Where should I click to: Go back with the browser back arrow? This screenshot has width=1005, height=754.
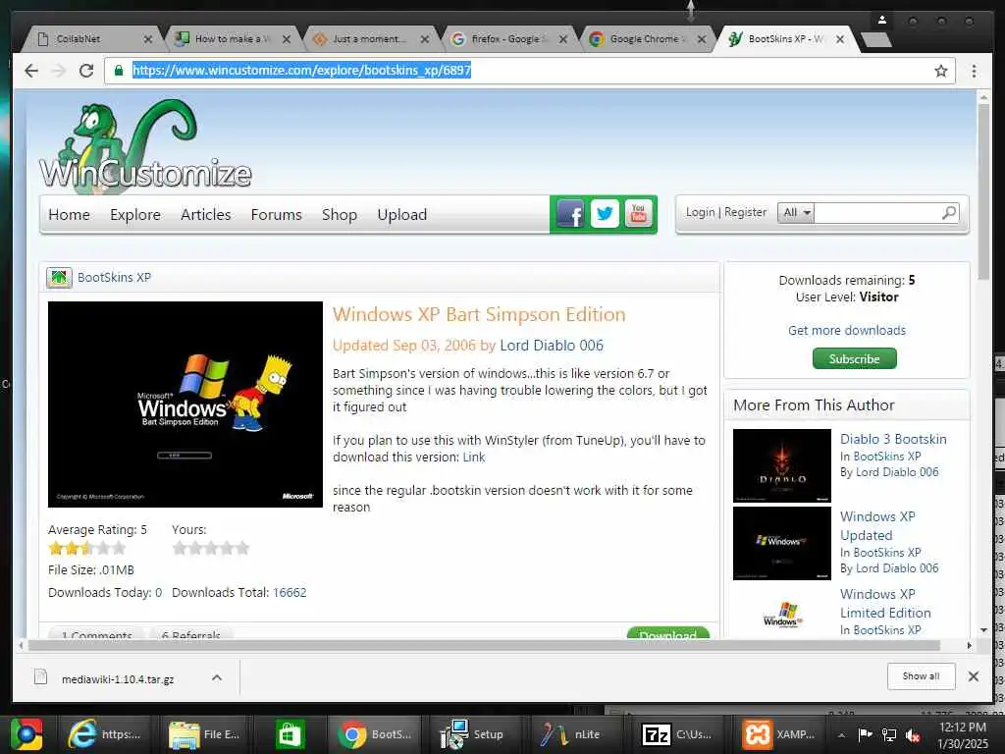pyautogui.click(x=30, y=71)
